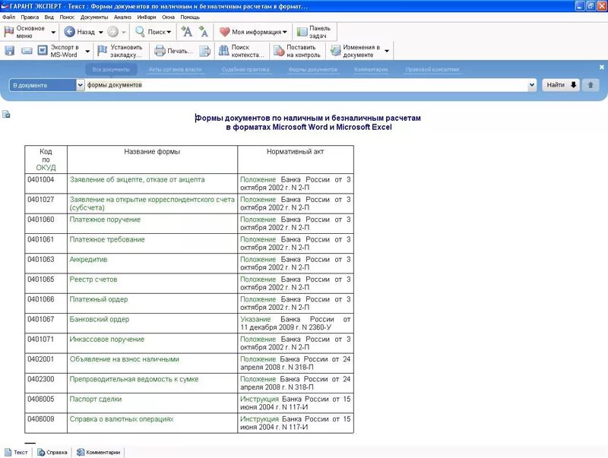The image size is (608, 458).
Task: Select the Судебная практика tab
Action: pos(245,69)
